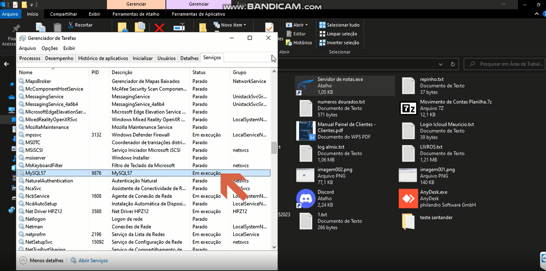Screen dimensions: 546x271
Task: Open the Novo item dropdown
Action: 230,25
